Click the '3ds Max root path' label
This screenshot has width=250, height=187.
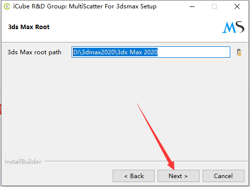(x=34, y=52)
